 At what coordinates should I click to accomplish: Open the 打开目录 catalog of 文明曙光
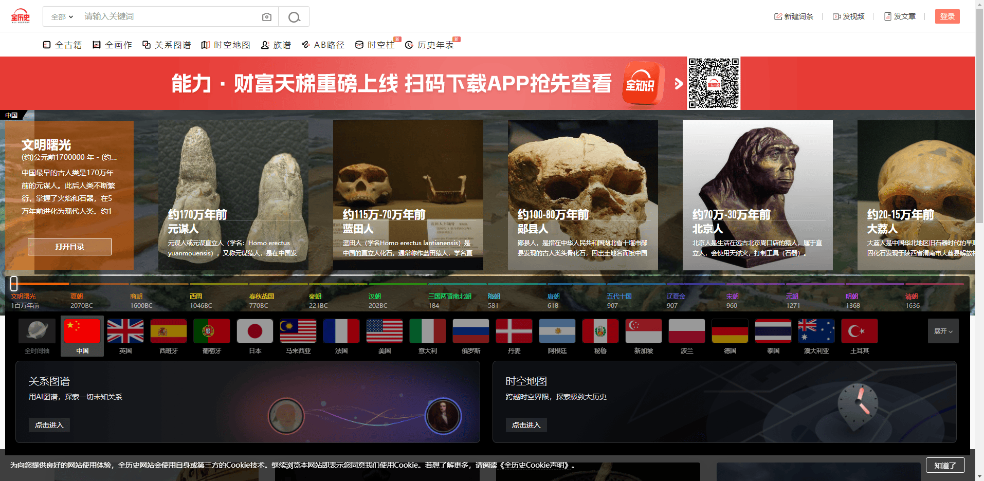[x=69, y=247]
